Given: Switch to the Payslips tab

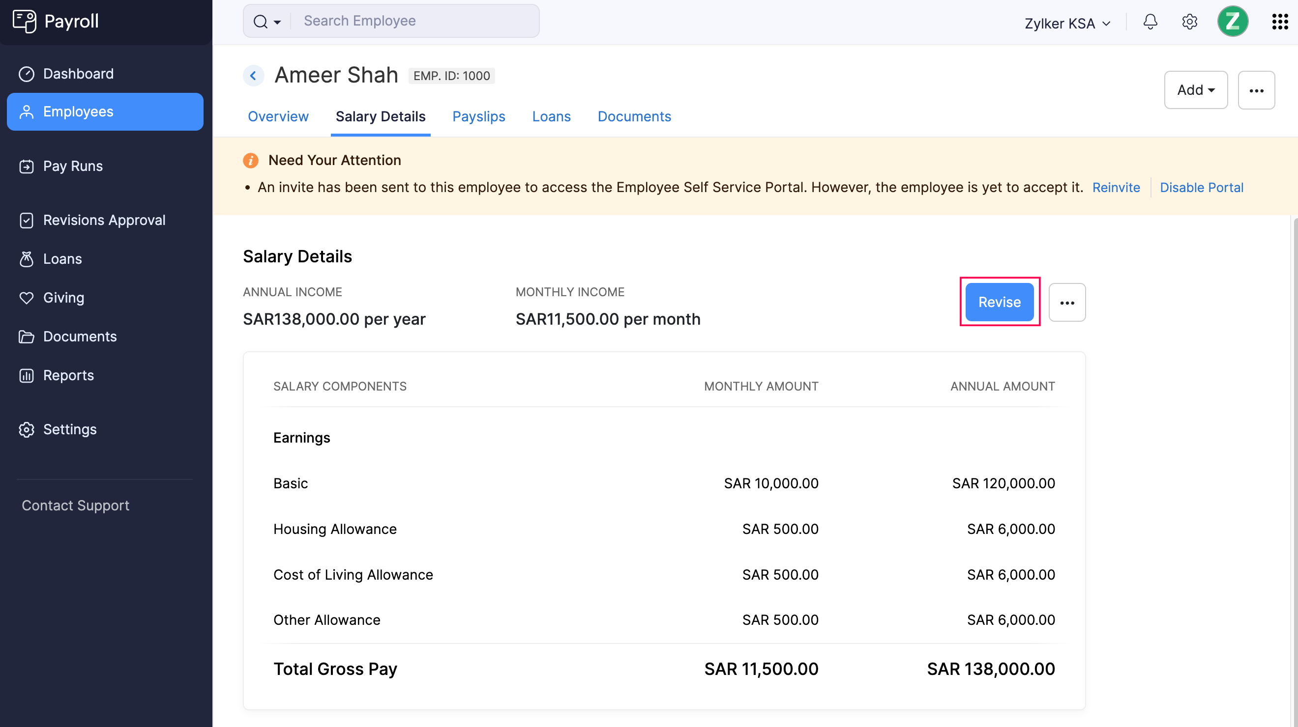Looking at the screenshot, I should pos(478,116).
